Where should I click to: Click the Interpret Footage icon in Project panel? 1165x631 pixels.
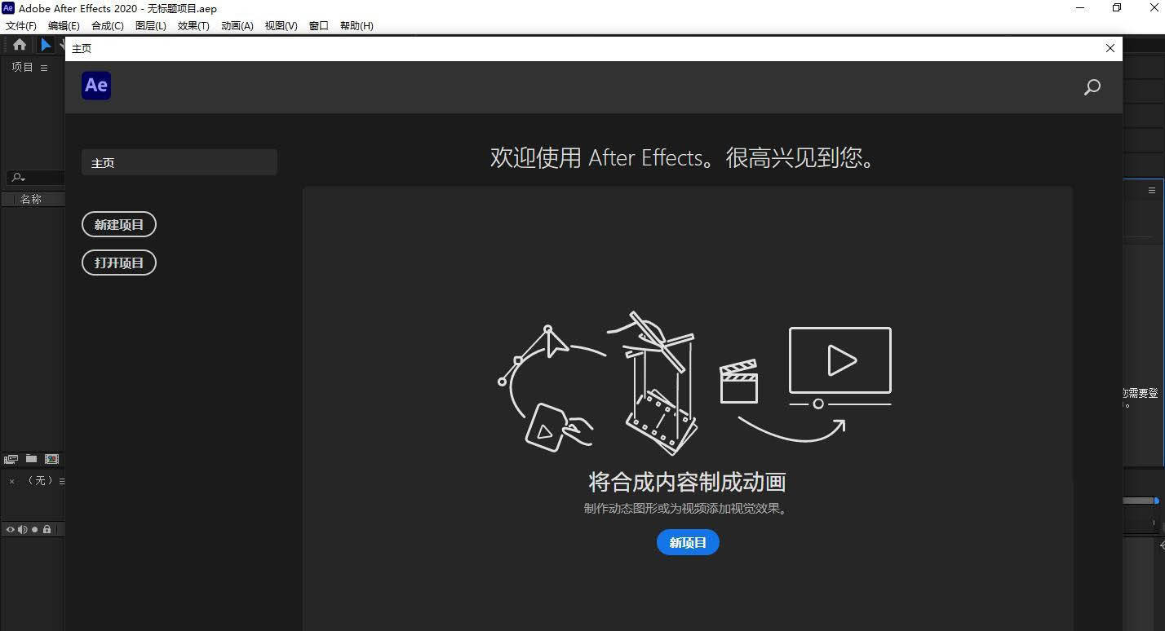click(x=11, y=459)
